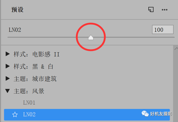The image size is (178, 122).
Task: Click the slider track right of the handle
Action: point(134,37)
